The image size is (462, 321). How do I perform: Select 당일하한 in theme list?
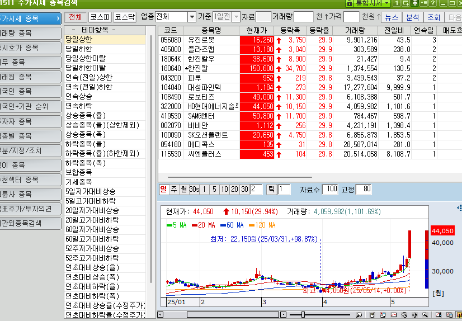coord(105,49)
